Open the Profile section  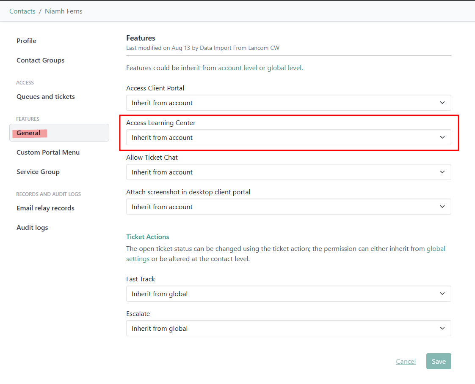(x=26, y=41)
